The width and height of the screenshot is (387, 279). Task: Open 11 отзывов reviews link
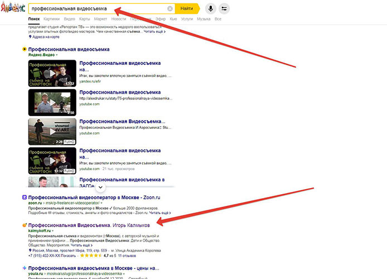tap(127, 256)
